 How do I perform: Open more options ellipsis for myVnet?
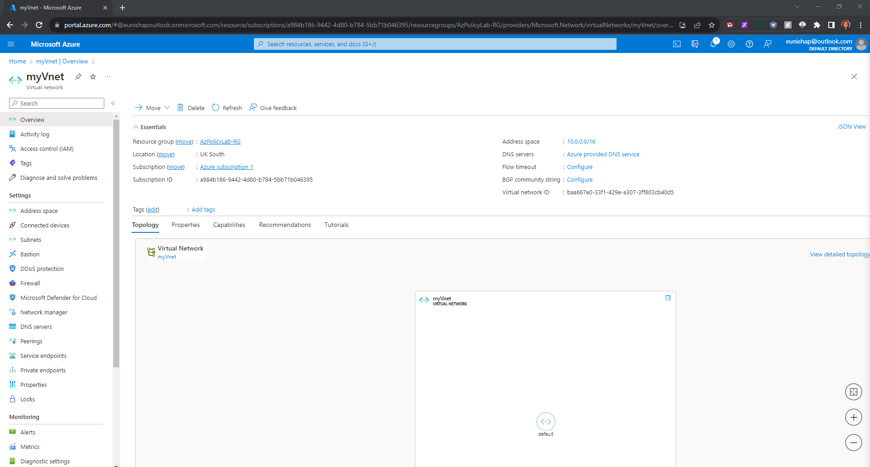point(107,77)
